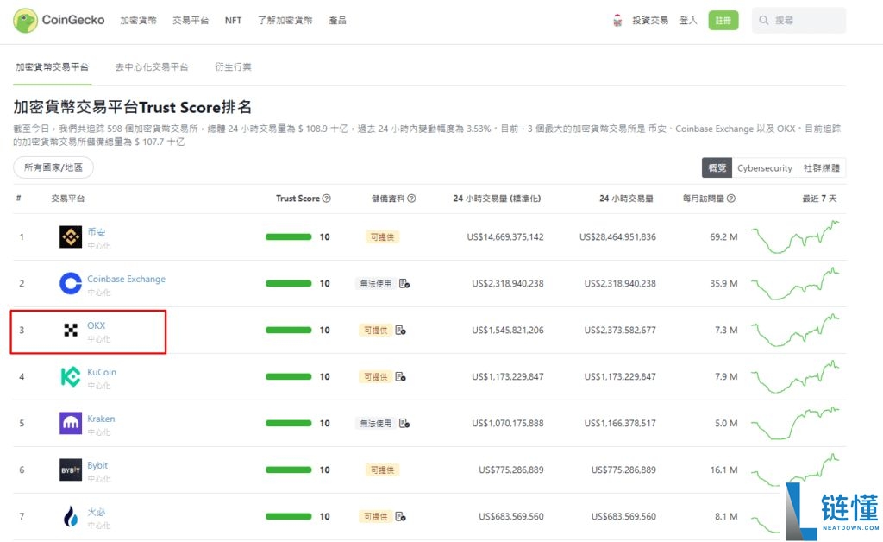Click the search magnifier icon
Viewport: 883px width, 542px height.
click(x=764, y=21)
